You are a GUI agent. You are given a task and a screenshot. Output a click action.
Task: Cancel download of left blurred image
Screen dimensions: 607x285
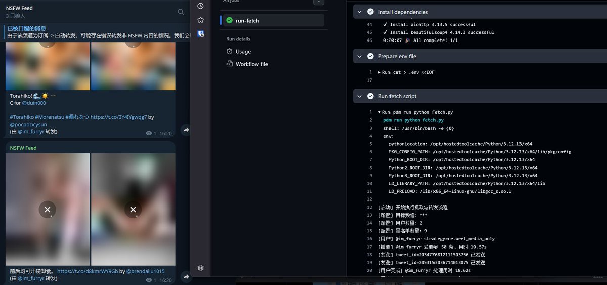click(48, 209)
